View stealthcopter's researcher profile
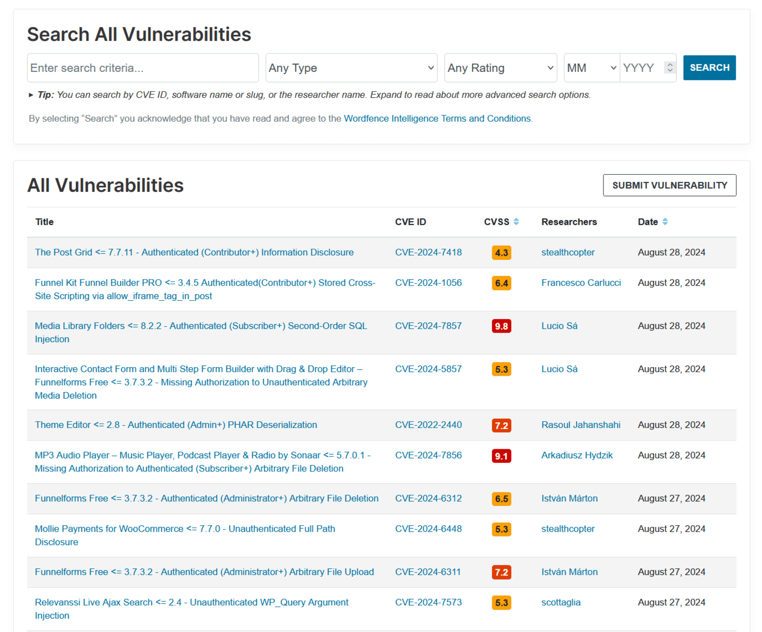Viewport: 762px width, 632px height. pyautogui.click(x=567, y=252)
